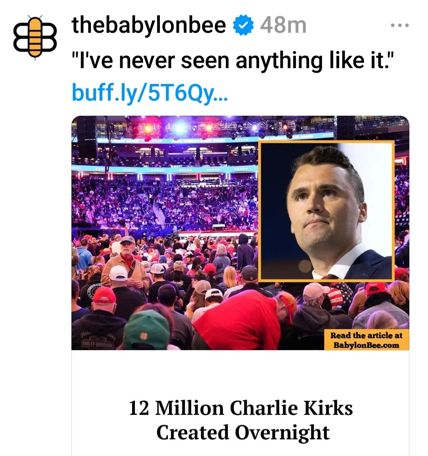Click the orange-framed inset portrait photo
This screenshot has height=456, width=428.
point(326,211)
